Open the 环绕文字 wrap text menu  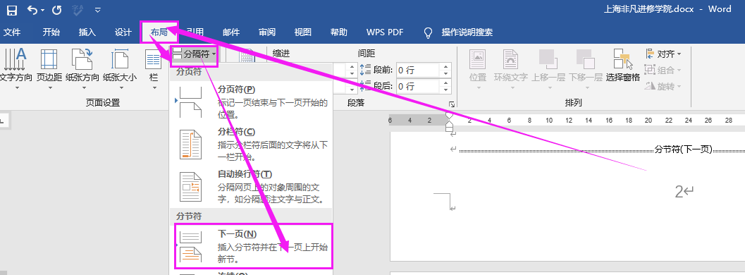[x=511, y=69]
